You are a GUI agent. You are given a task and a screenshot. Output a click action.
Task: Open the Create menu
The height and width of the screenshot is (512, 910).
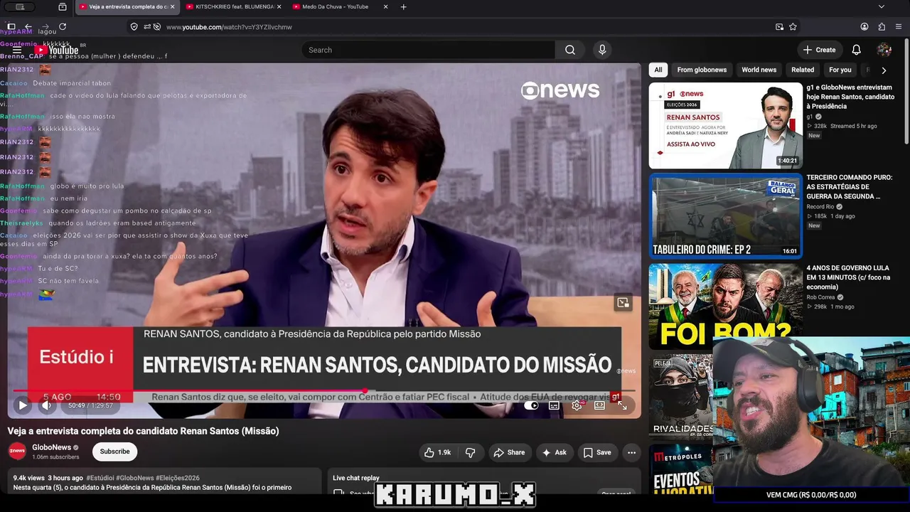click(819, 50)
